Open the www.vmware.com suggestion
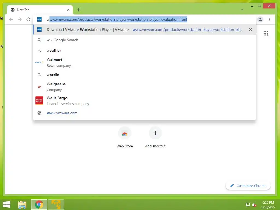Image resolution: width=280 pixels, height=210 pixels. (144, 113)
